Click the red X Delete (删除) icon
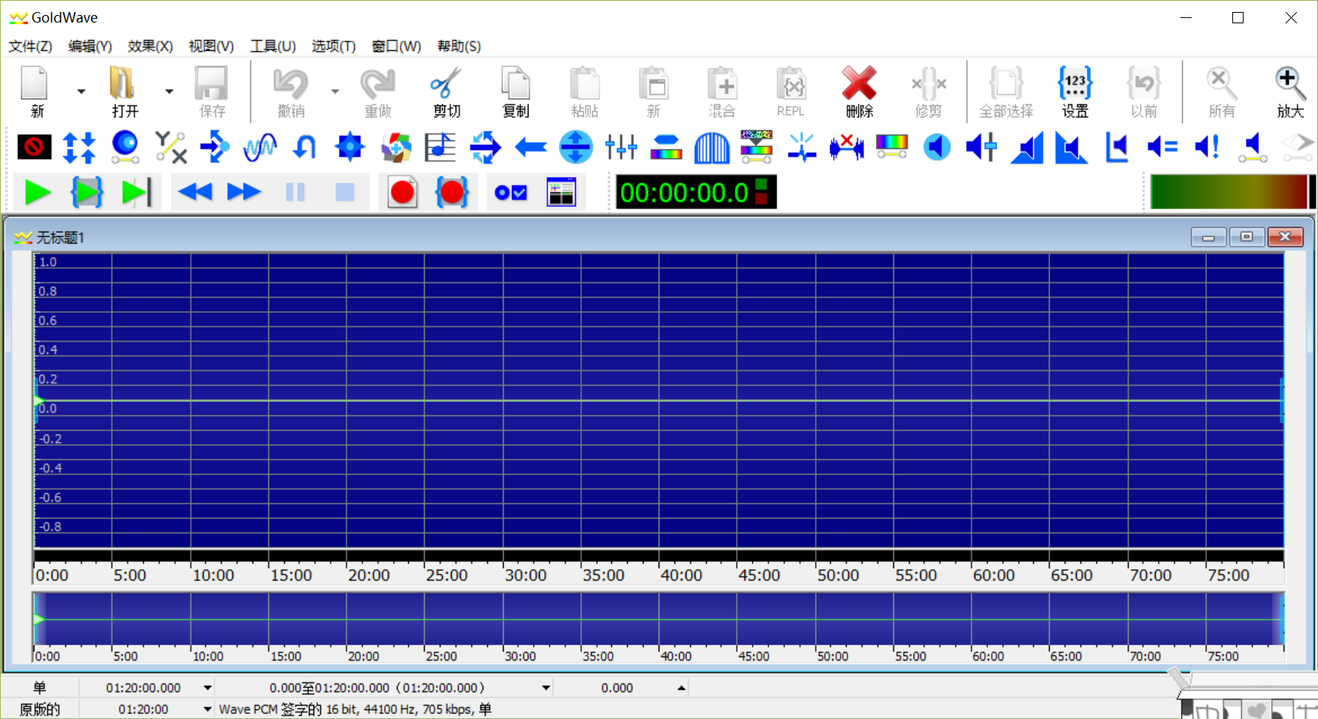1318x719 pixels. (859, 92)
